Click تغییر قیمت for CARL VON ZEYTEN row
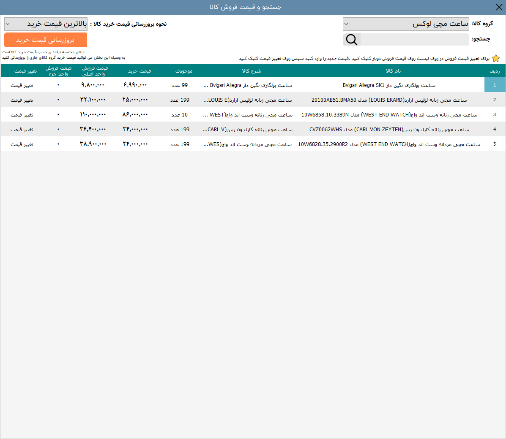 coord(22,130)
